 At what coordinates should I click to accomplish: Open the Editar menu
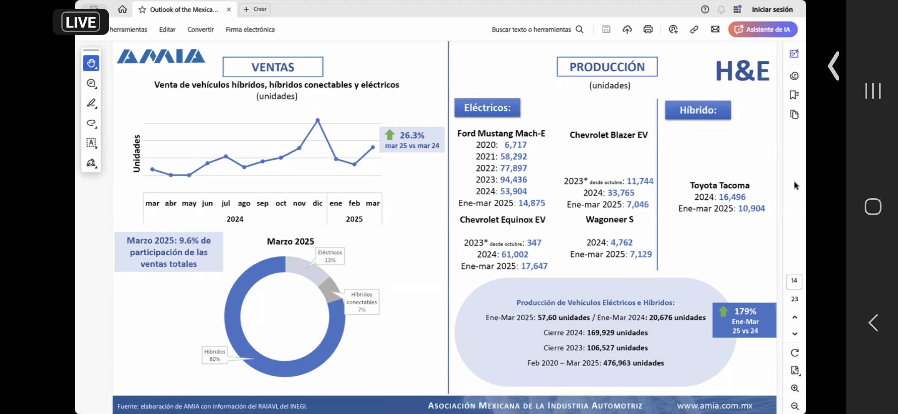(167, 30)
